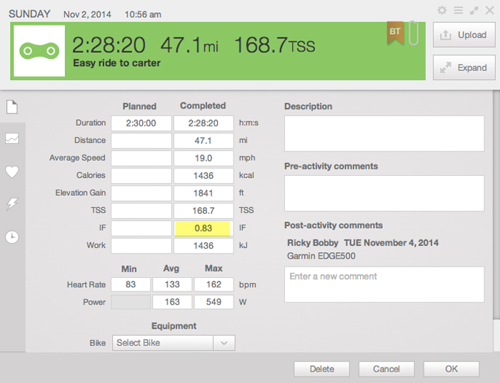Select the summary page sidebar icon
This screenshot has height=383, width=500.
click(x=12, y=107)
